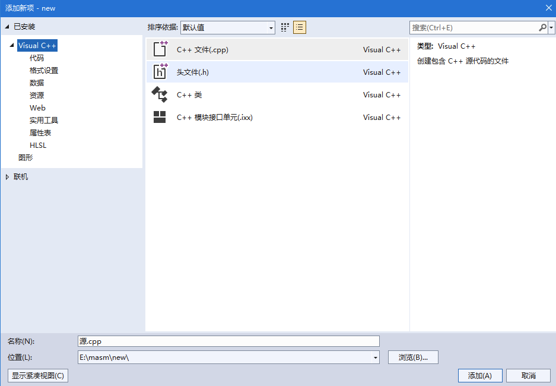Choose the C++ 文件(.cpp) template text

pyautogui.click(x=202, y=50)
